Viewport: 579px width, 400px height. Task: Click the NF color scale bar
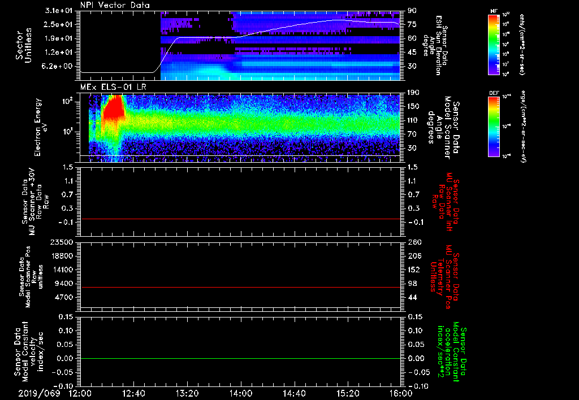click(x=494, y=44)
